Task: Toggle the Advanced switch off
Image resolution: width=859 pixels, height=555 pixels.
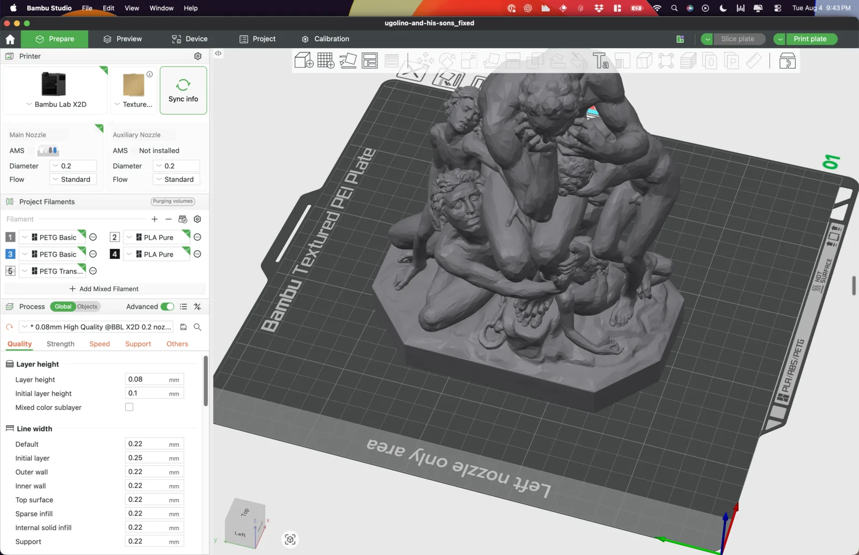Action: point(168,306)
